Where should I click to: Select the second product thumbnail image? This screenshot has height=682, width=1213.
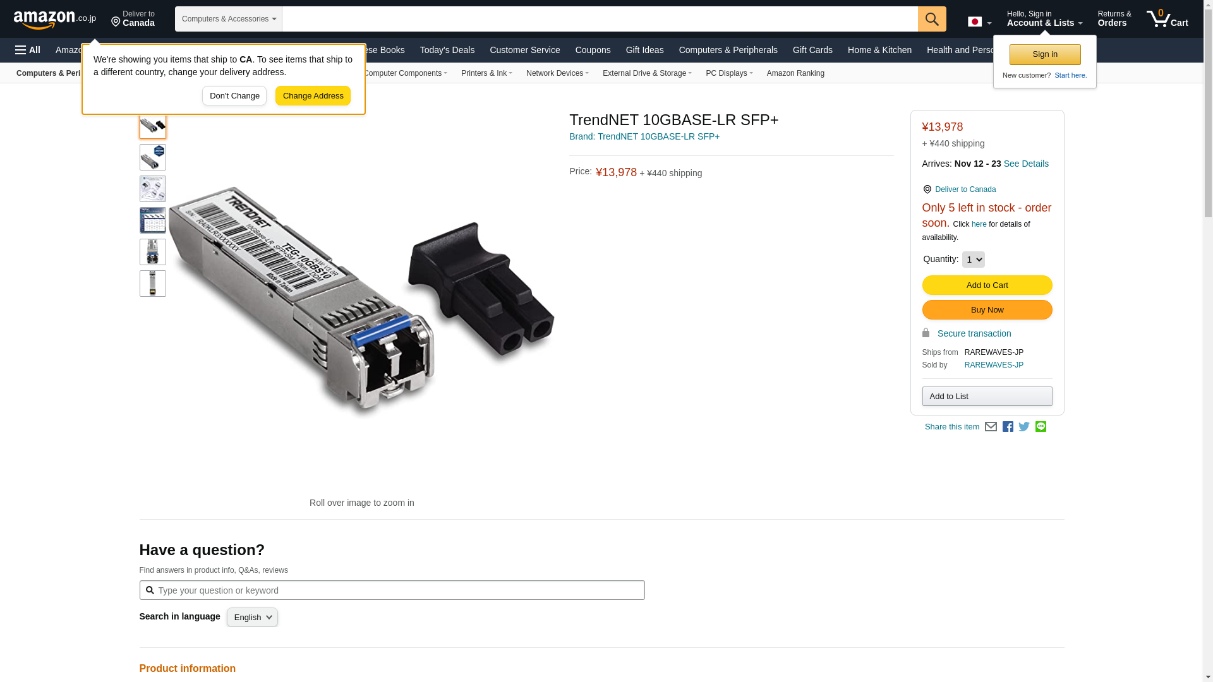pos(153,157)
